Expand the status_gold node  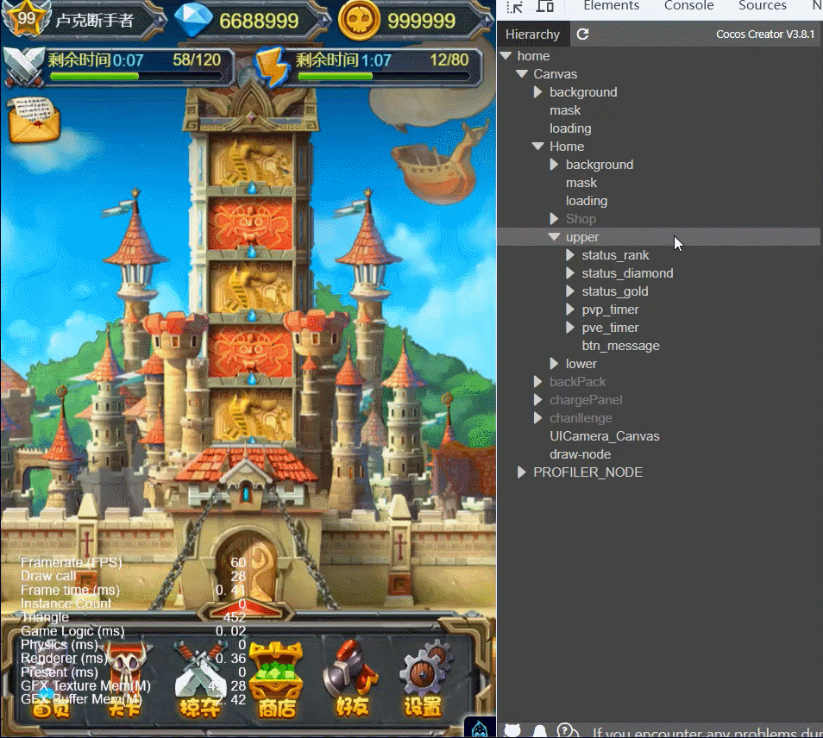pyautogui.click(x=570, y=291)
